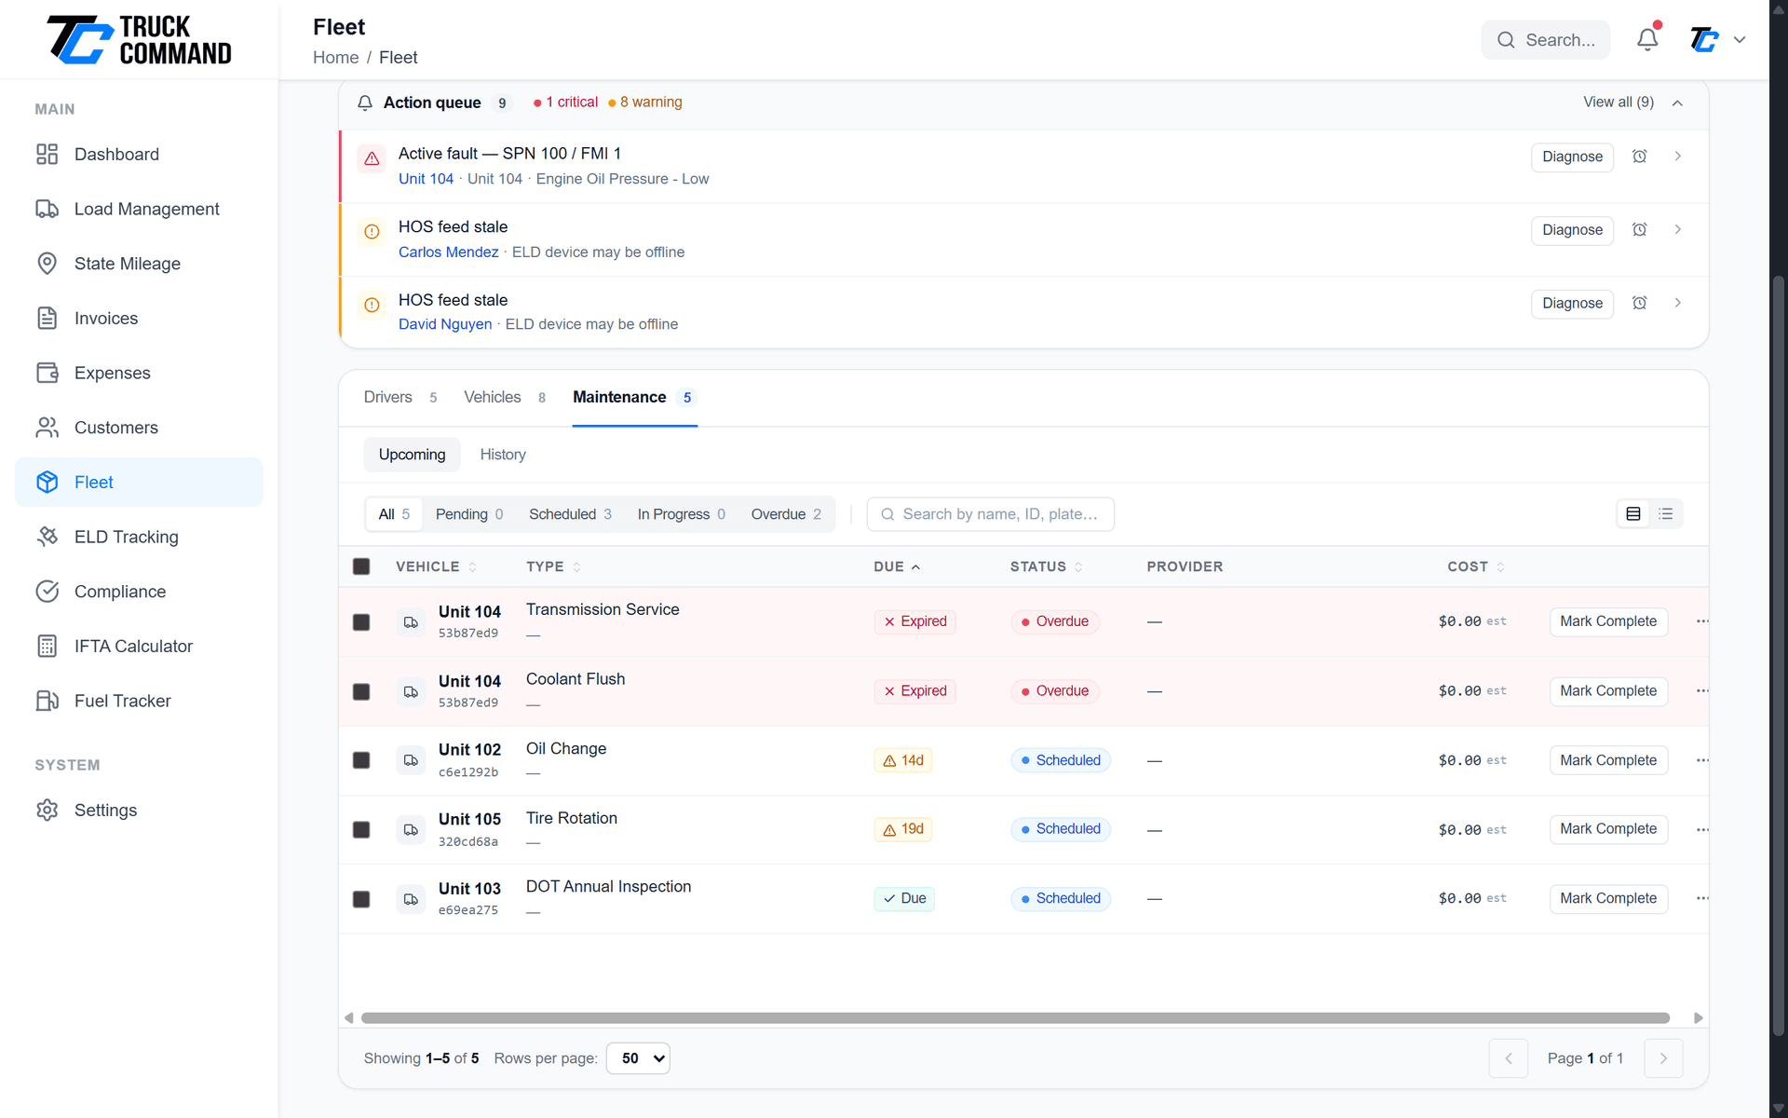
Task: Go to next page arrow
Action: [1663, 1058]
